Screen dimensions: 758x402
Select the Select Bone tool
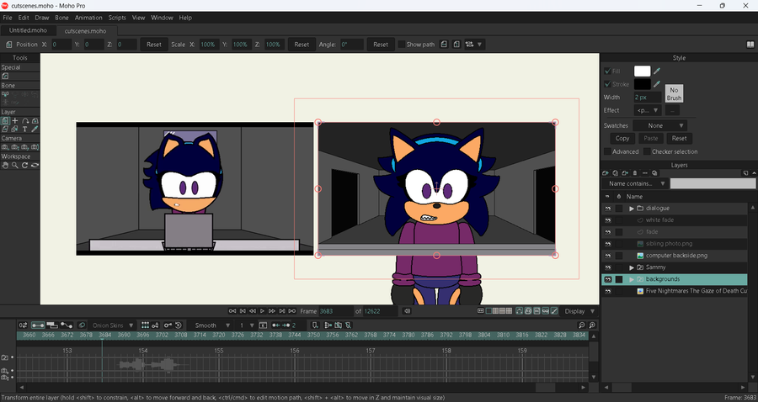point(5,94)
